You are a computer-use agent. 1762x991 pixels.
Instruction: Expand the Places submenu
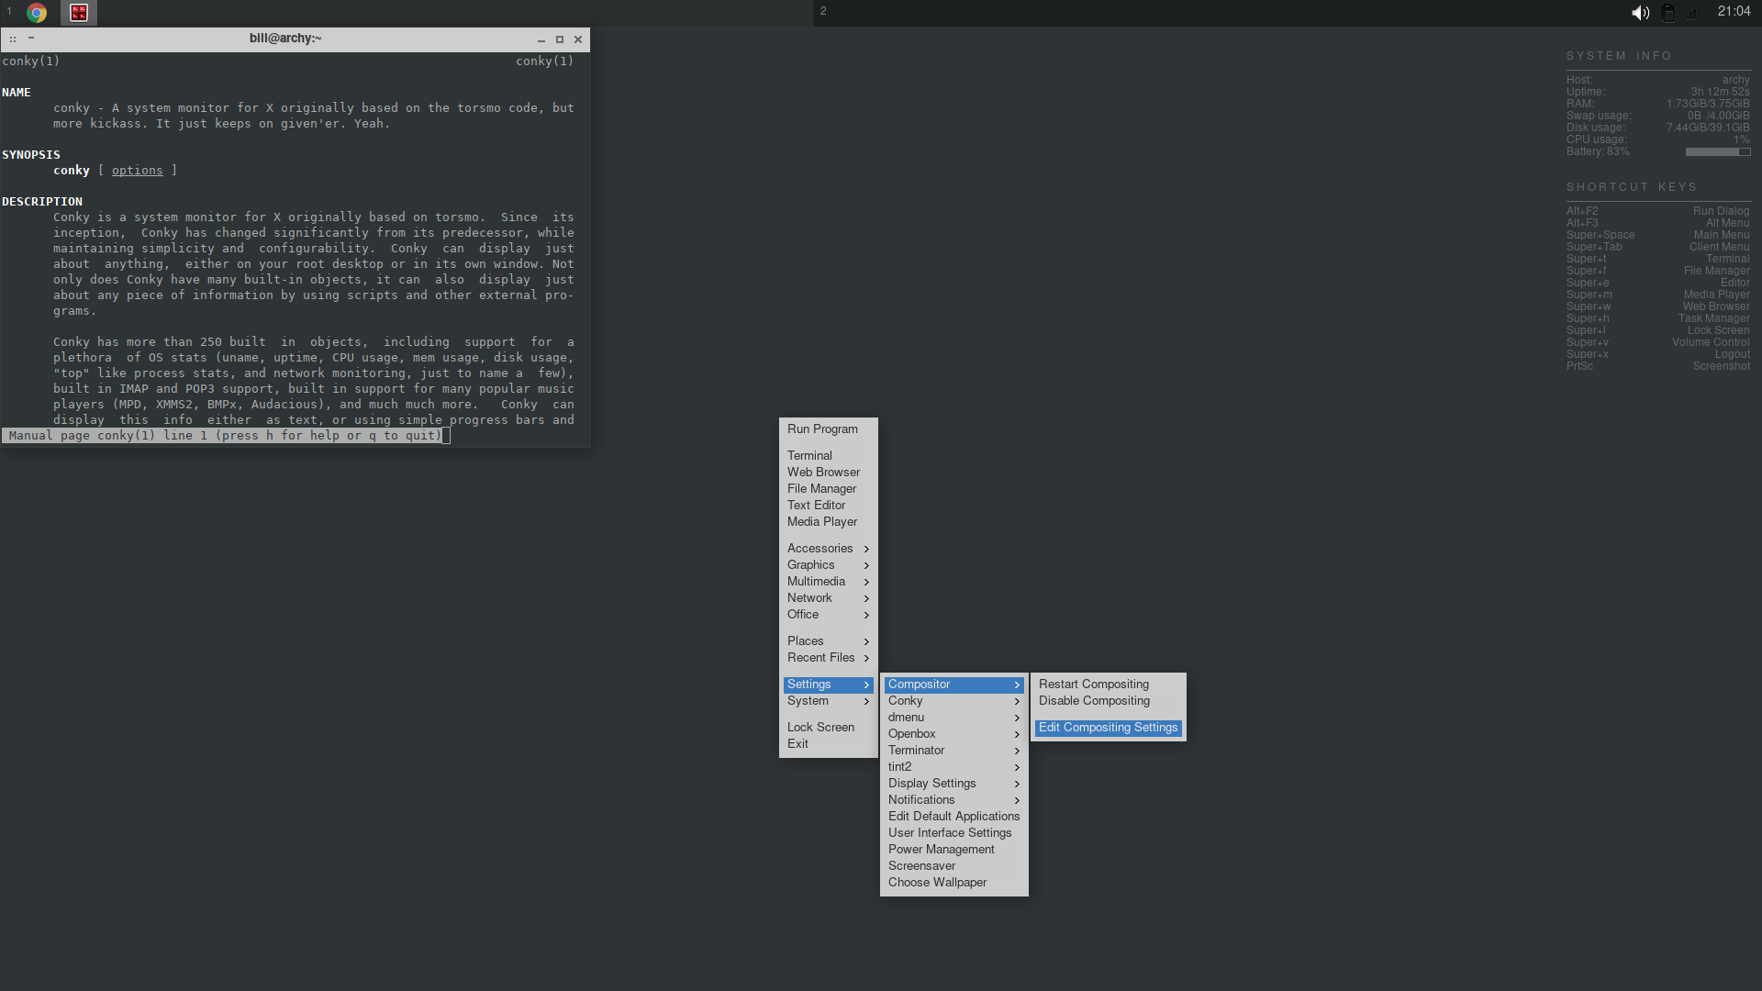[828, 640]
